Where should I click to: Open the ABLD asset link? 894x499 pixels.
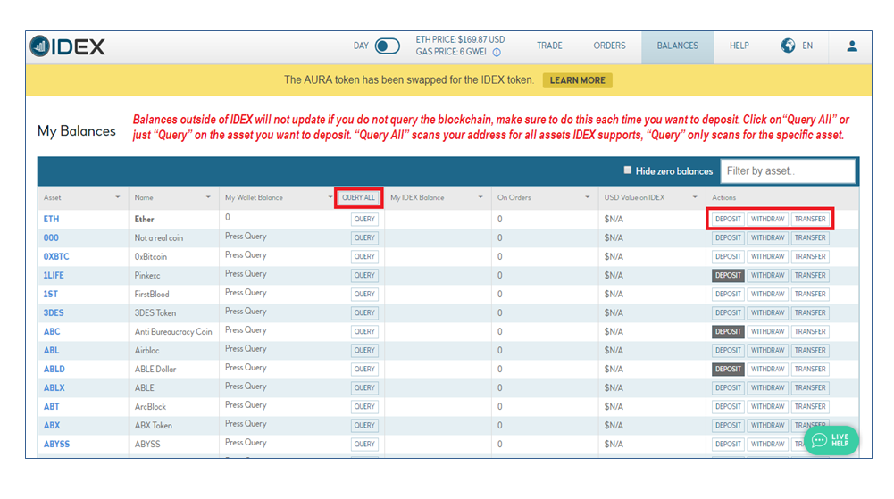click(54, 370)
